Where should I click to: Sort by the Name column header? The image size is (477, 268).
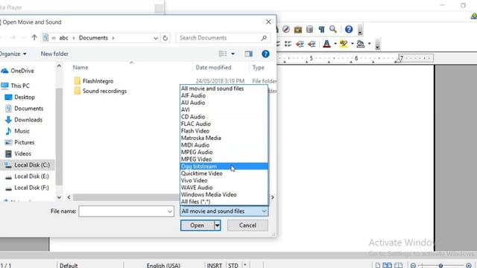coord(80,68)
